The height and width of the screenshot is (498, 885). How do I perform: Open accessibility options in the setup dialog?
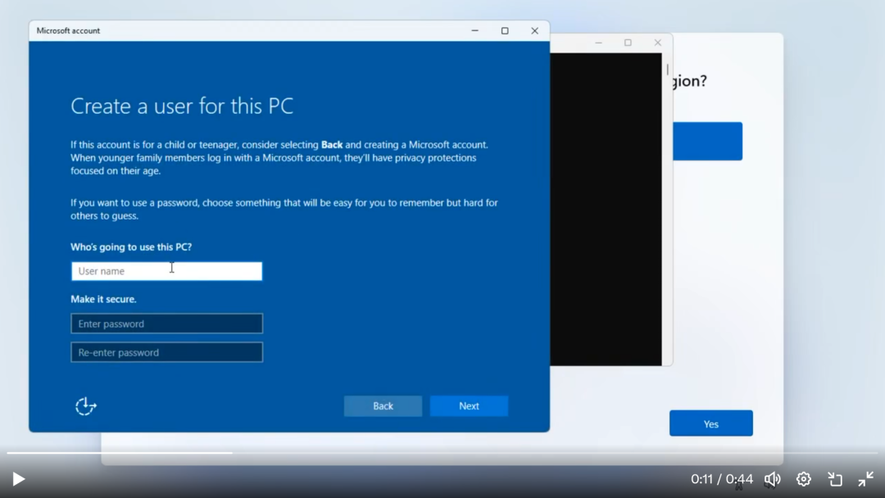click(85, 405)
